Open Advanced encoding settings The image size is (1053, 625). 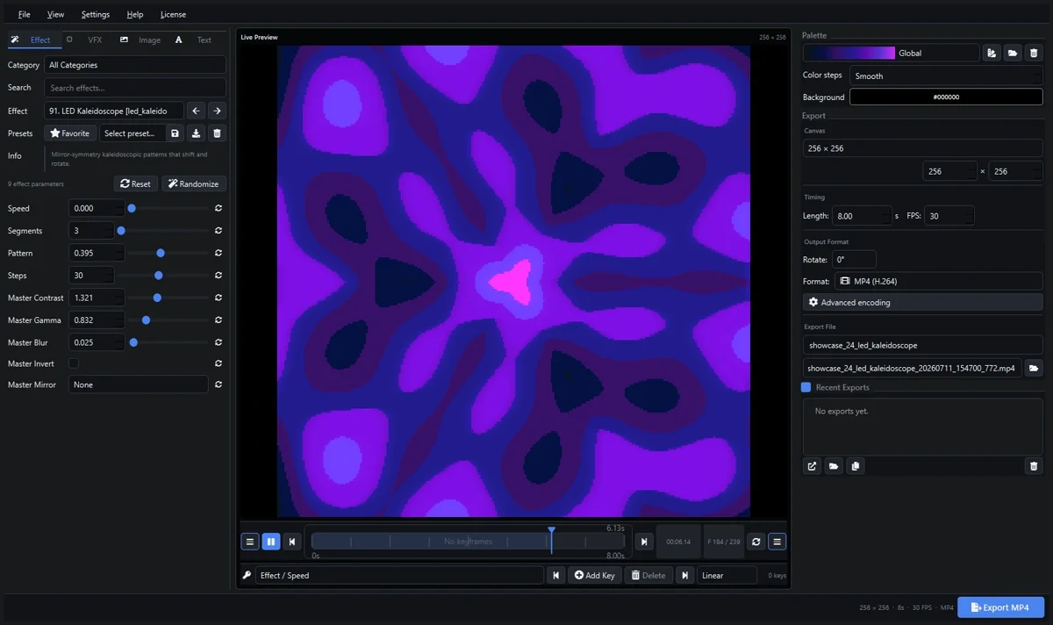[x=923, y=302]
